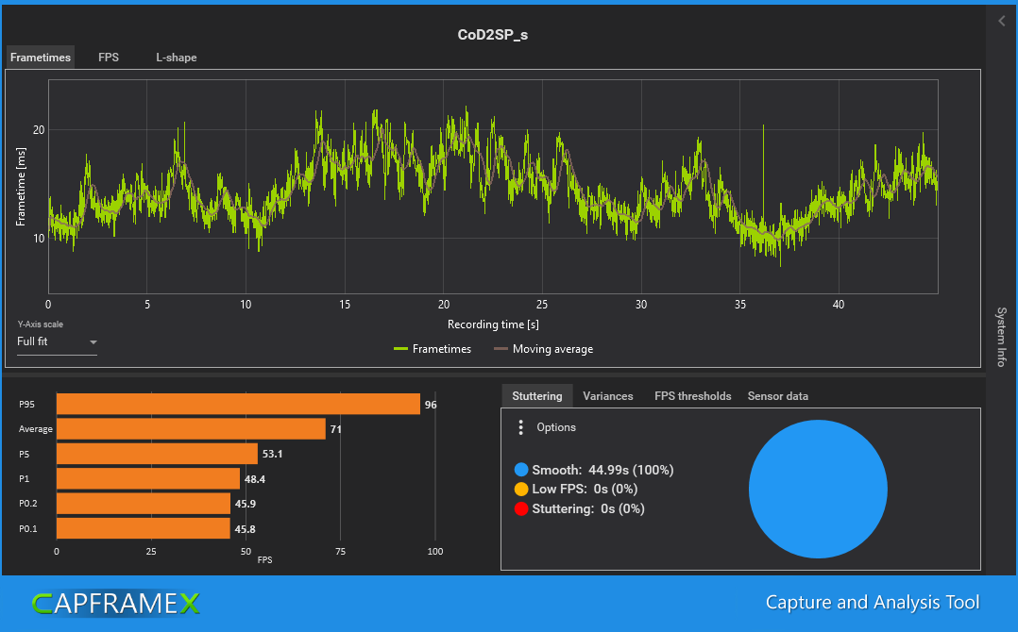Click the Capture and Analysis Tool text
The height and width of the screenshot is (632, 1018).
pyautogui.click(x=872, y=602)
